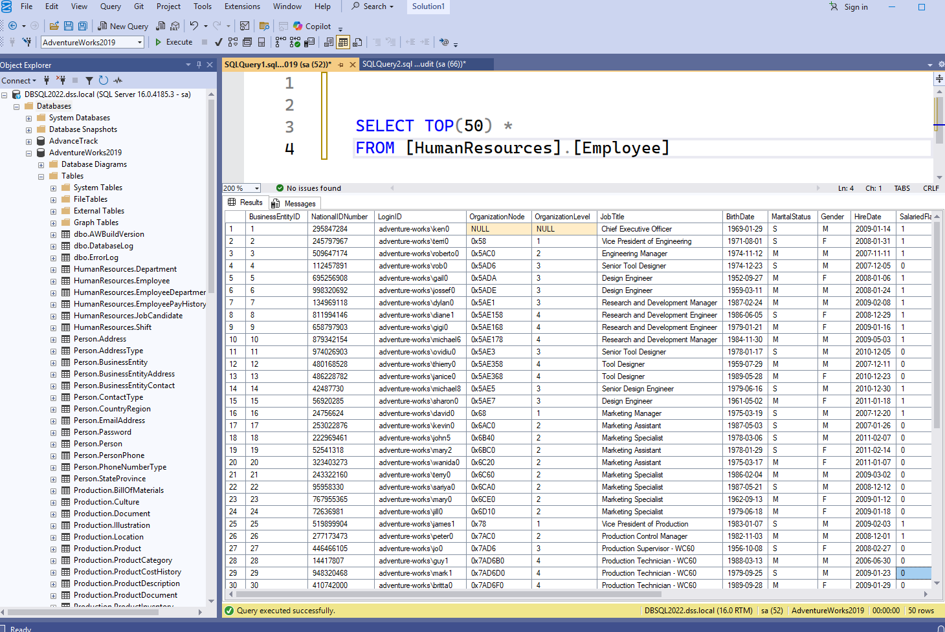Open the Query menu

110,6
